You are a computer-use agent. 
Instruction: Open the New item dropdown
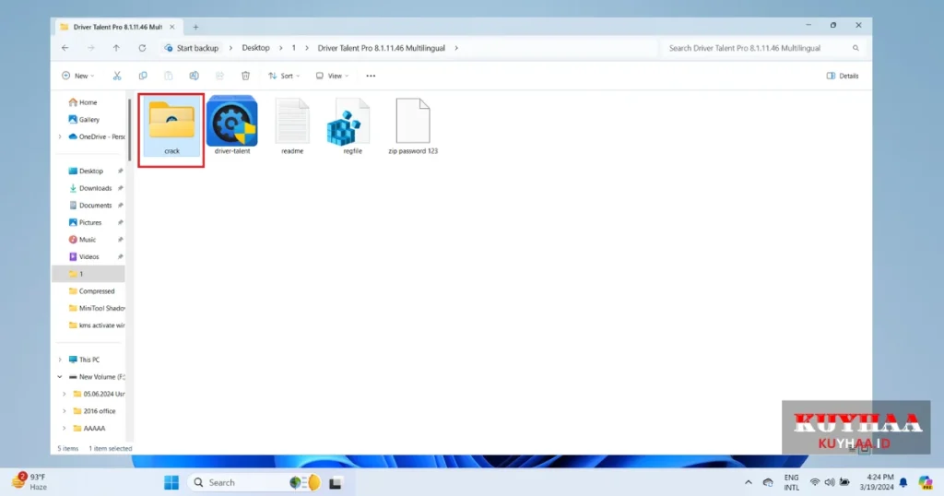click(78, 76)
